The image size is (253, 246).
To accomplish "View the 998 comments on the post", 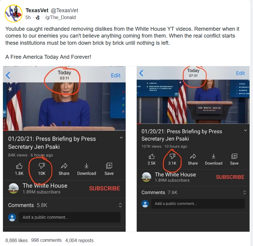I will pyautogui.click(x=47, y=240).
